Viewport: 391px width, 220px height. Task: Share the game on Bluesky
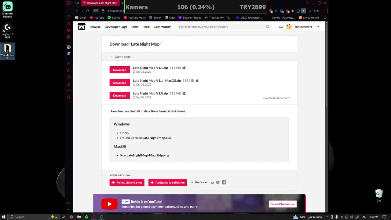click(212, 183)
